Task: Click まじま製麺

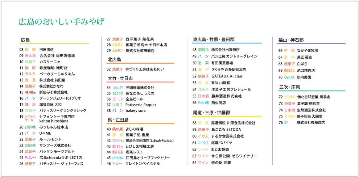Action: 220,149
